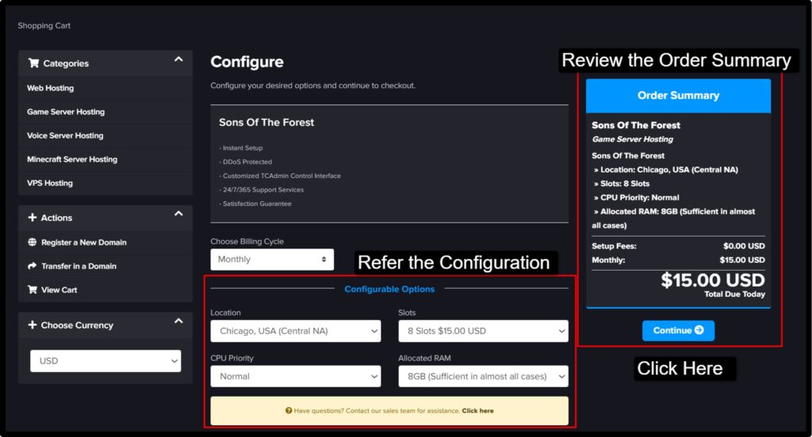This screenshot has width=812, height=437.
Task: Click the globe icon for Register Domain
Action: [x=32, y=242]
